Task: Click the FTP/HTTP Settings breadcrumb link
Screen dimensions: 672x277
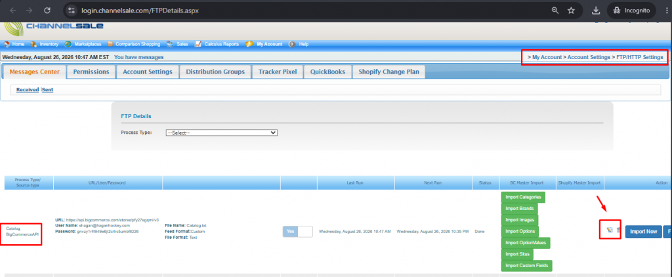Action: pyautogui.click(x=639, y=57)
